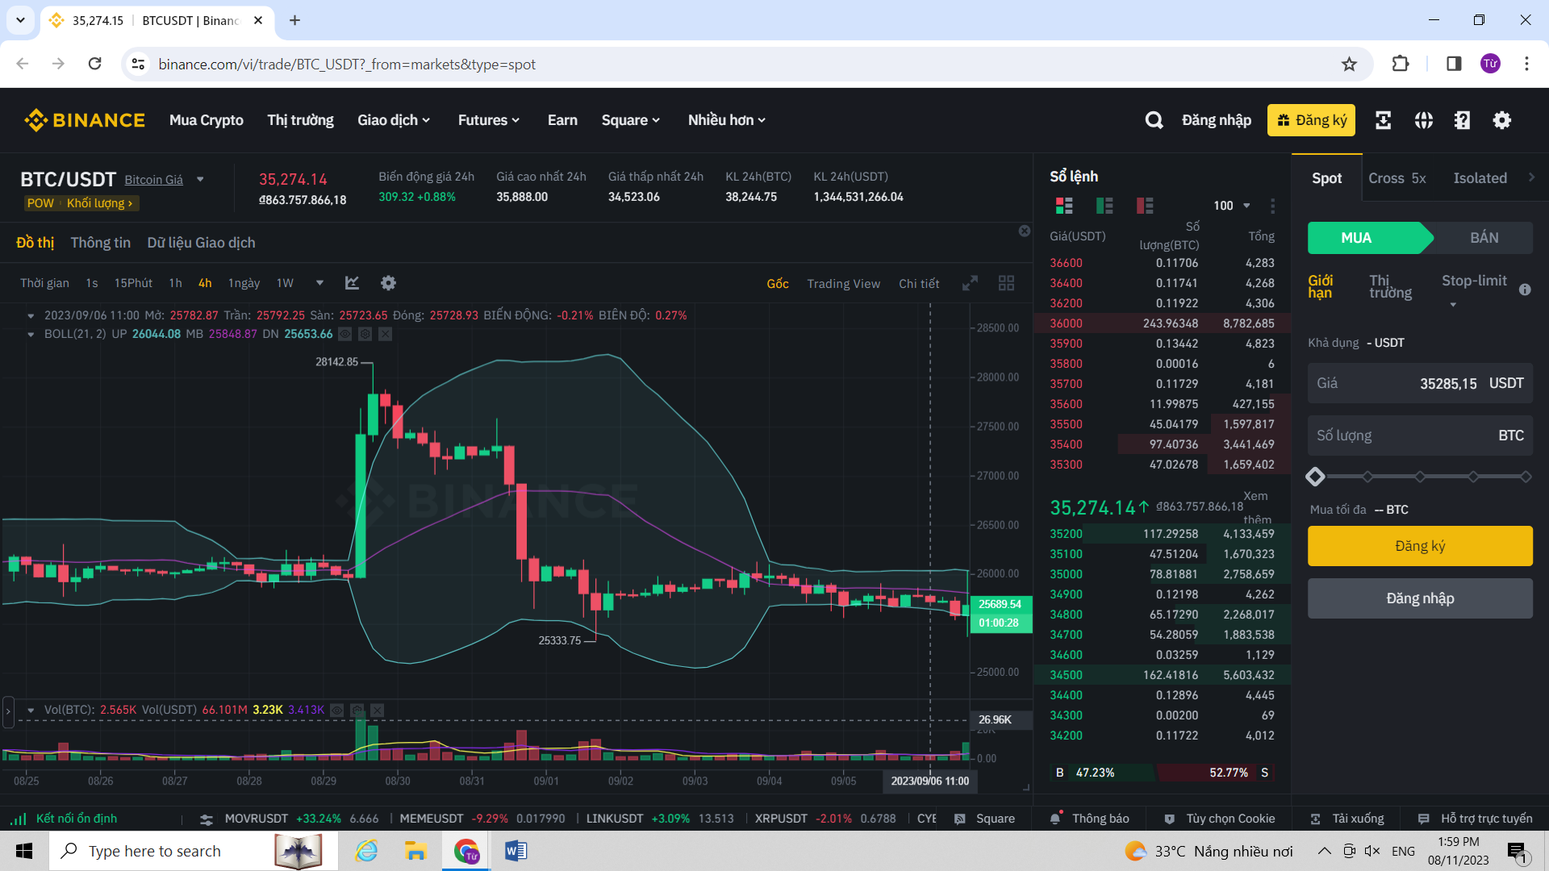Open order book more options dots
This screenshot has height=871, width=1549.
pos(1272,206)
